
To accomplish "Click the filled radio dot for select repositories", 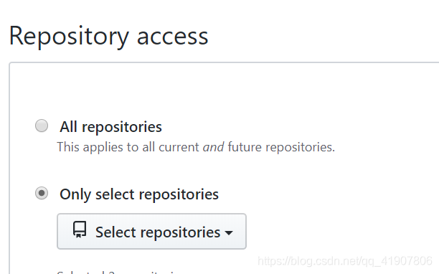I will click(42, 193).
